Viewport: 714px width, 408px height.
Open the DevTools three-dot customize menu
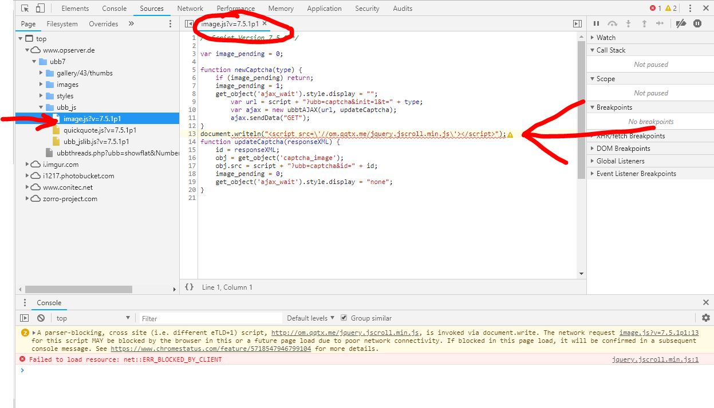(x=691, y=9)
